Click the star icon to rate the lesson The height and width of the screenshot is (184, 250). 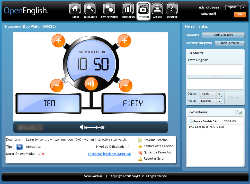point(140,146)
